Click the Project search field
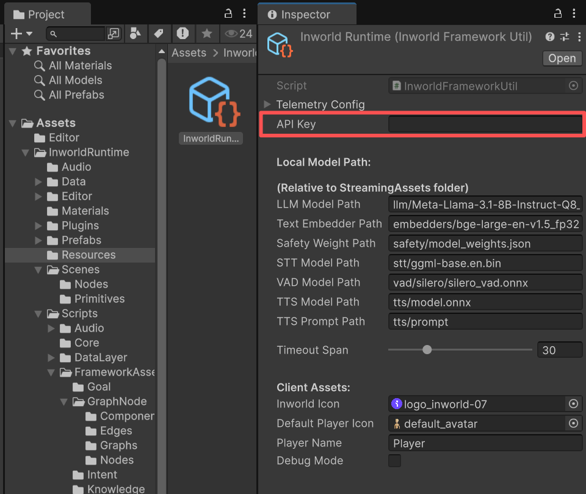This screenshot has height=494, width=586. pos(75,34)
